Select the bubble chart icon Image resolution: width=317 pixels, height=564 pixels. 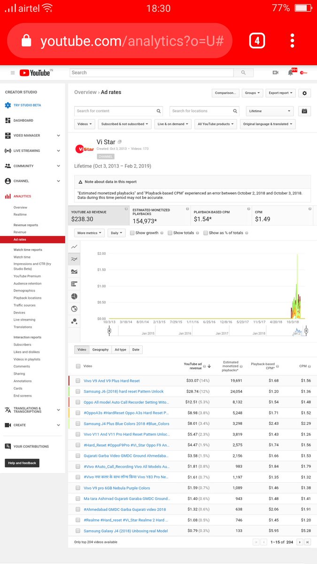[x=74, y=321]
